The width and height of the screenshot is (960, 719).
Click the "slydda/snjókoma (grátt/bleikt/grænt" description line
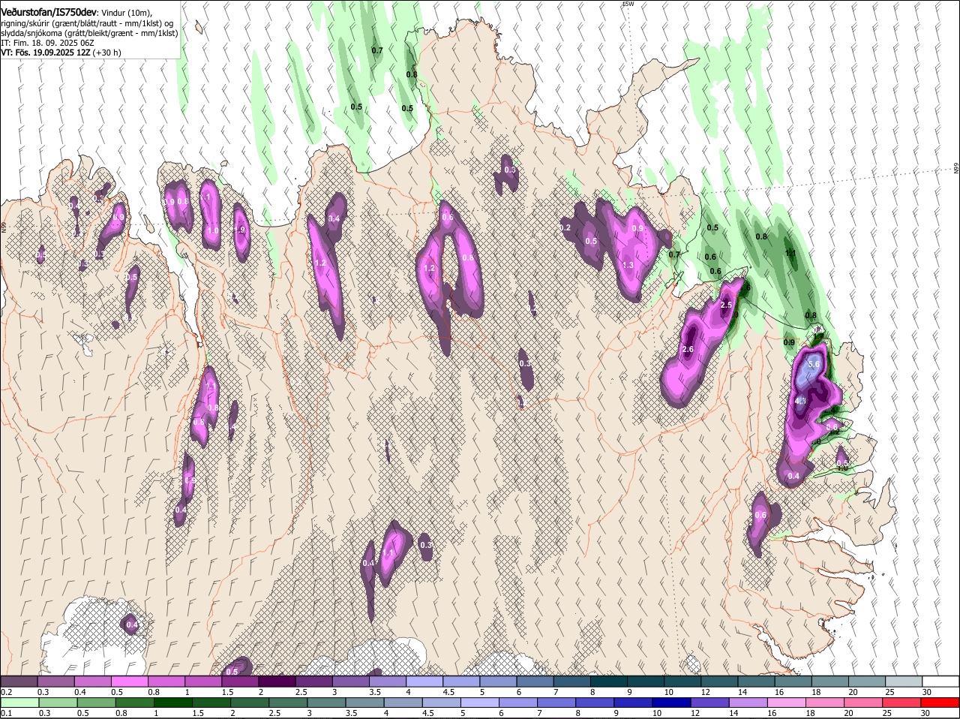tap(89, 33)
